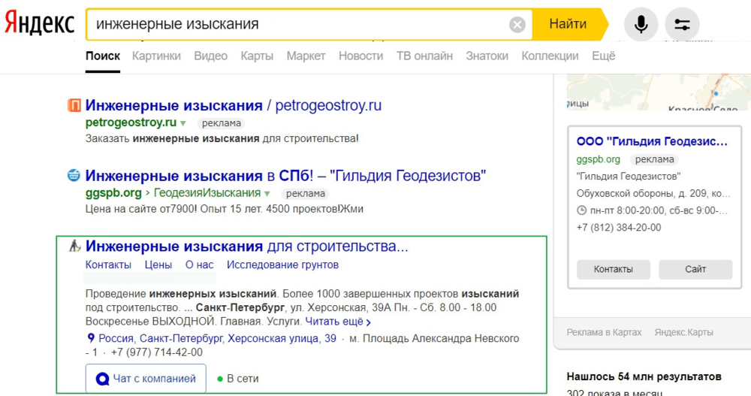Image resolution: width=751 pixels, height=396 pixels.
Task: Click Обуховской обороны address in card
Action: 653,194
